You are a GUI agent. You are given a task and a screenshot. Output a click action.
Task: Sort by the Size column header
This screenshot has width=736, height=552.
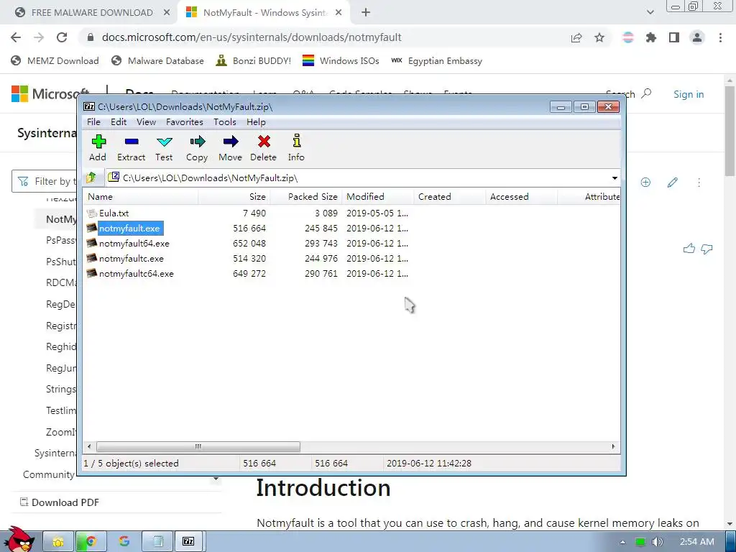[x=234, y=197]
